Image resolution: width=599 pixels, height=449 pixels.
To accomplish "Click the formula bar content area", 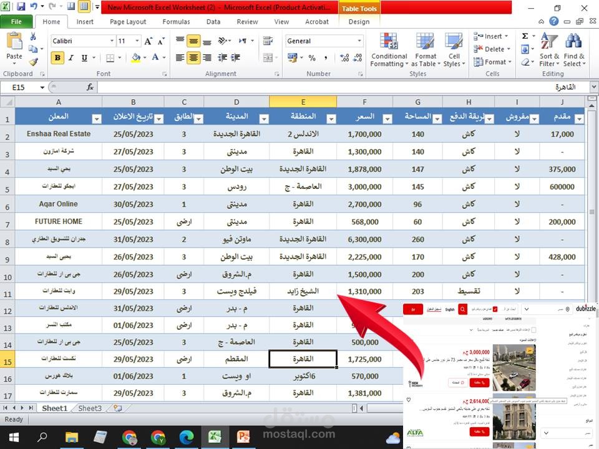I will click(x=342, y=87).
